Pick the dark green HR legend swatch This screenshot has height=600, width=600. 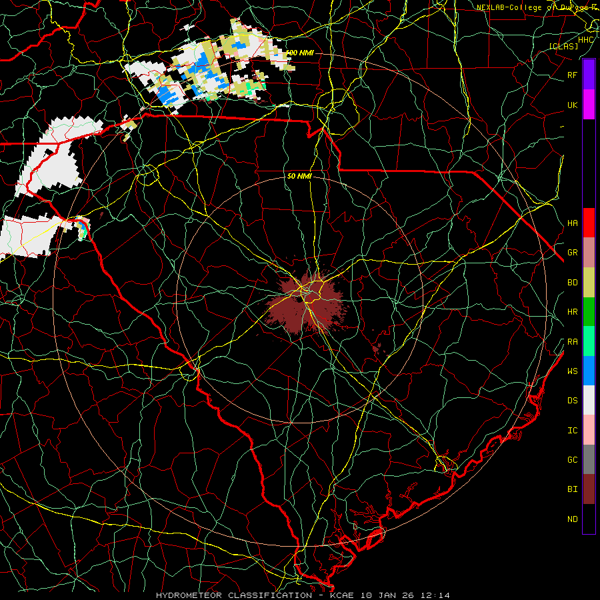[x=589, y=311]
